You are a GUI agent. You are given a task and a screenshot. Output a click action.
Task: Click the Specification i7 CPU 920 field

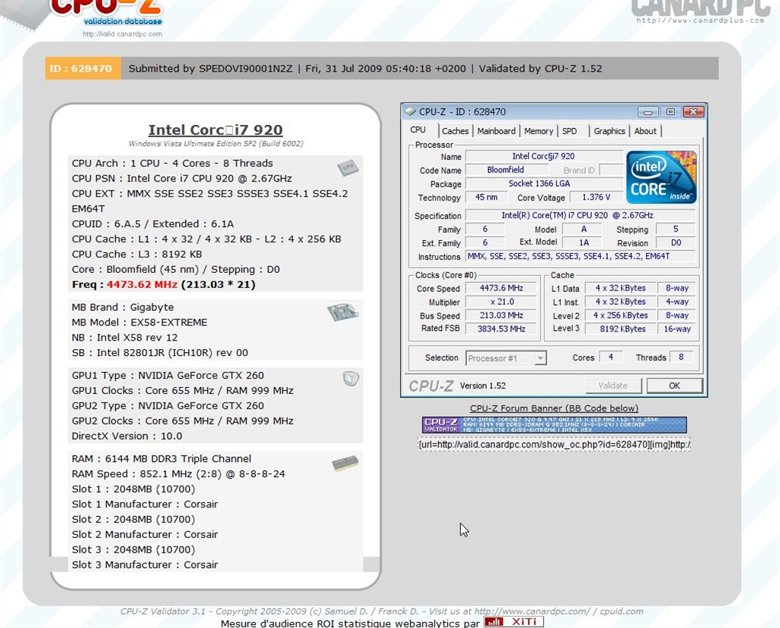tap(580, 215)
